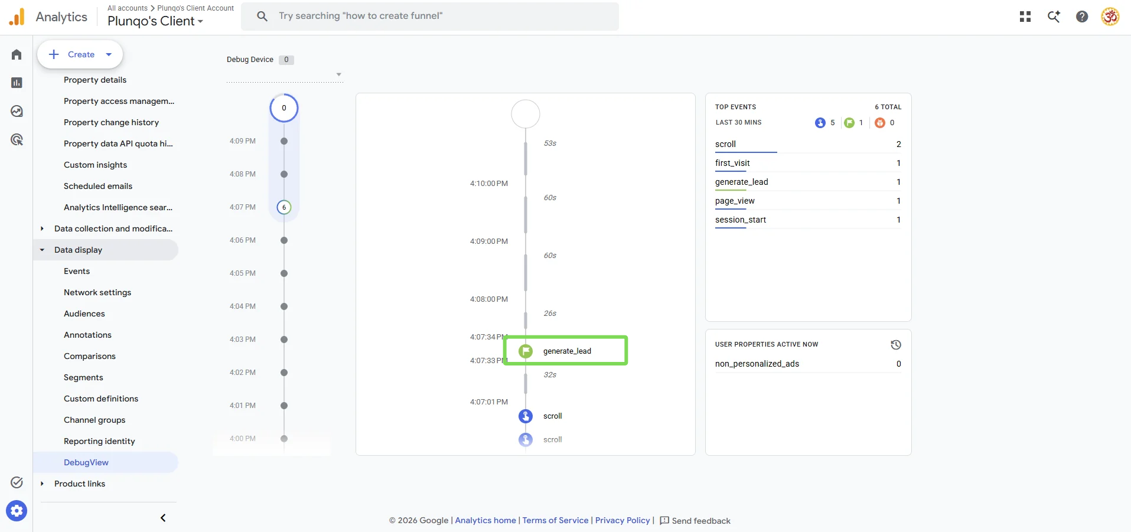Open the Help question mark icon
The height and width of the screenshot is (532, 1131).
pos(1082,17)
